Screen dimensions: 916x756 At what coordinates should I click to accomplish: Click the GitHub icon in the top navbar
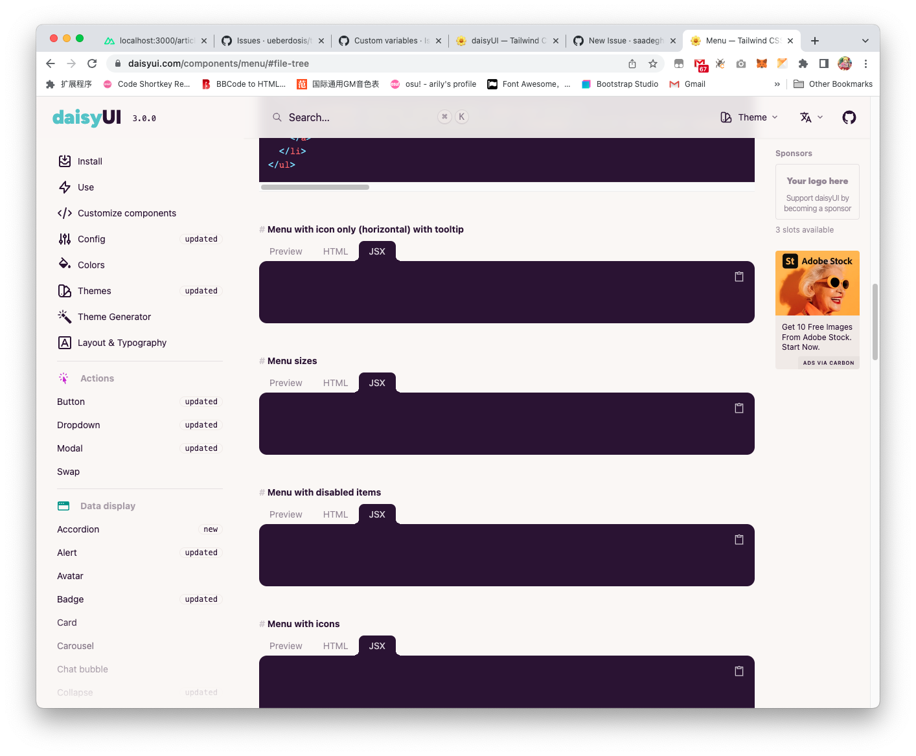849,117
